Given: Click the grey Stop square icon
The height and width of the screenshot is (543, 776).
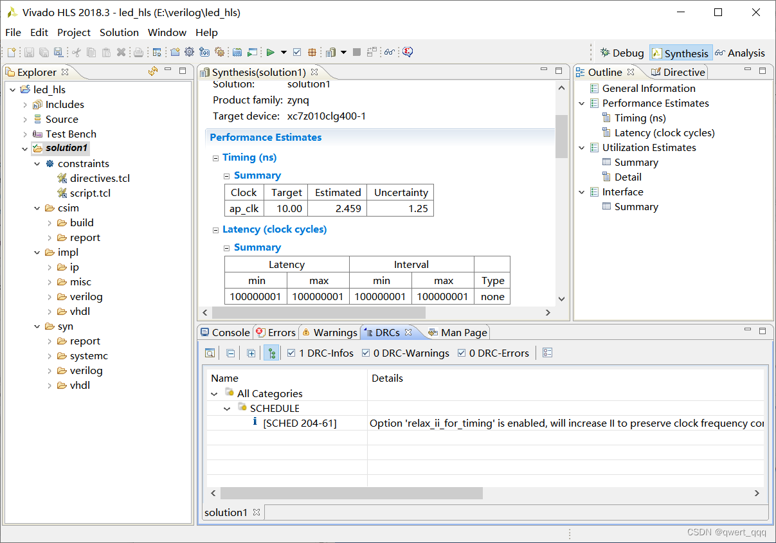Looking at the screenshot, I should click(357, 52).
